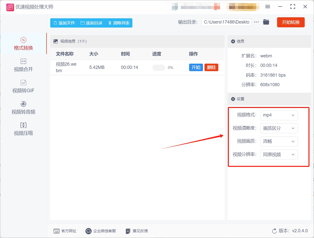Click the 文件名称 column header
Viewport: 314px width, 238px height.
click(65, 54)
